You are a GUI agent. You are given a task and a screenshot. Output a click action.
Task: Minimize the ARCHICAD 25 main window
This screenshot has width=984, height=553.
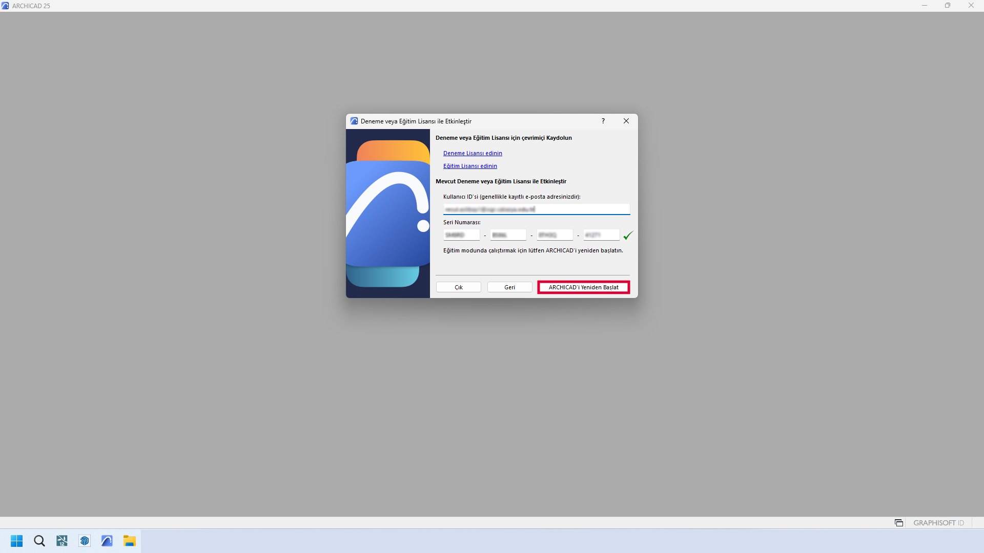pos(925,6)
